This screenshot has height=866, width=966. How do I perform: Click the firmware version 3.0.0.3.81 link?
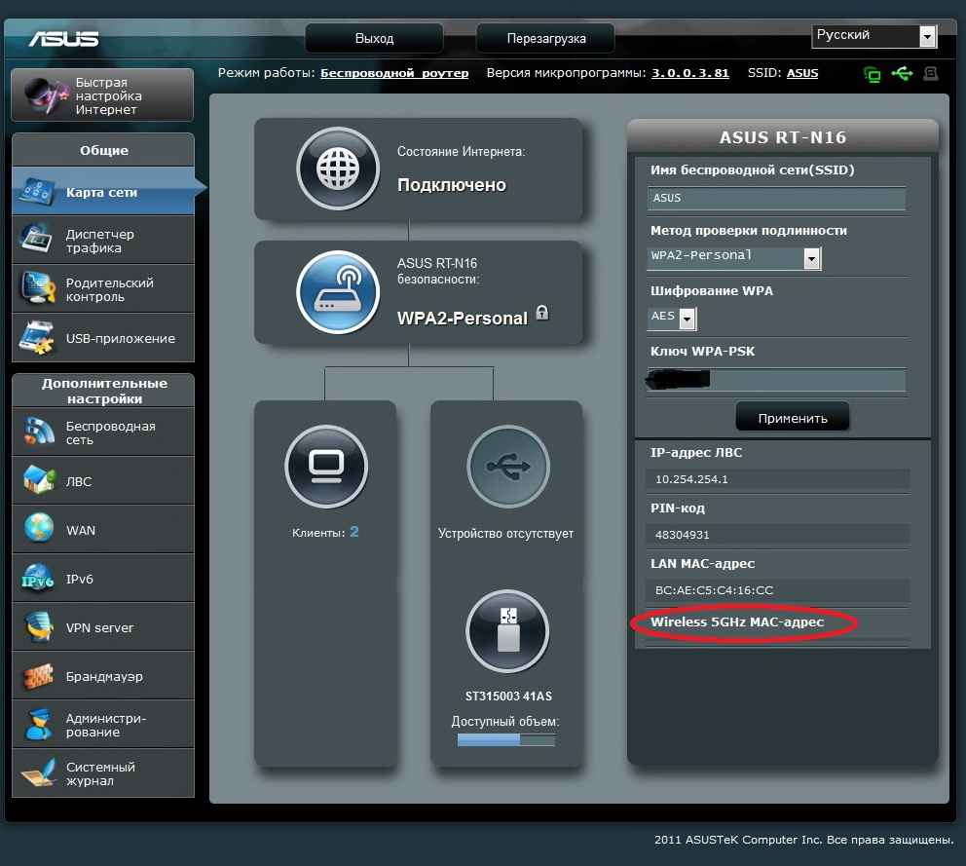(x=689, y=73)
